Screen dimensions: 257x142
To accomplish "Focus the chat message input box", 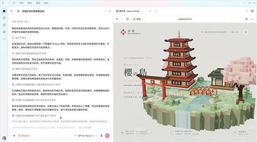I will [61, 128].
